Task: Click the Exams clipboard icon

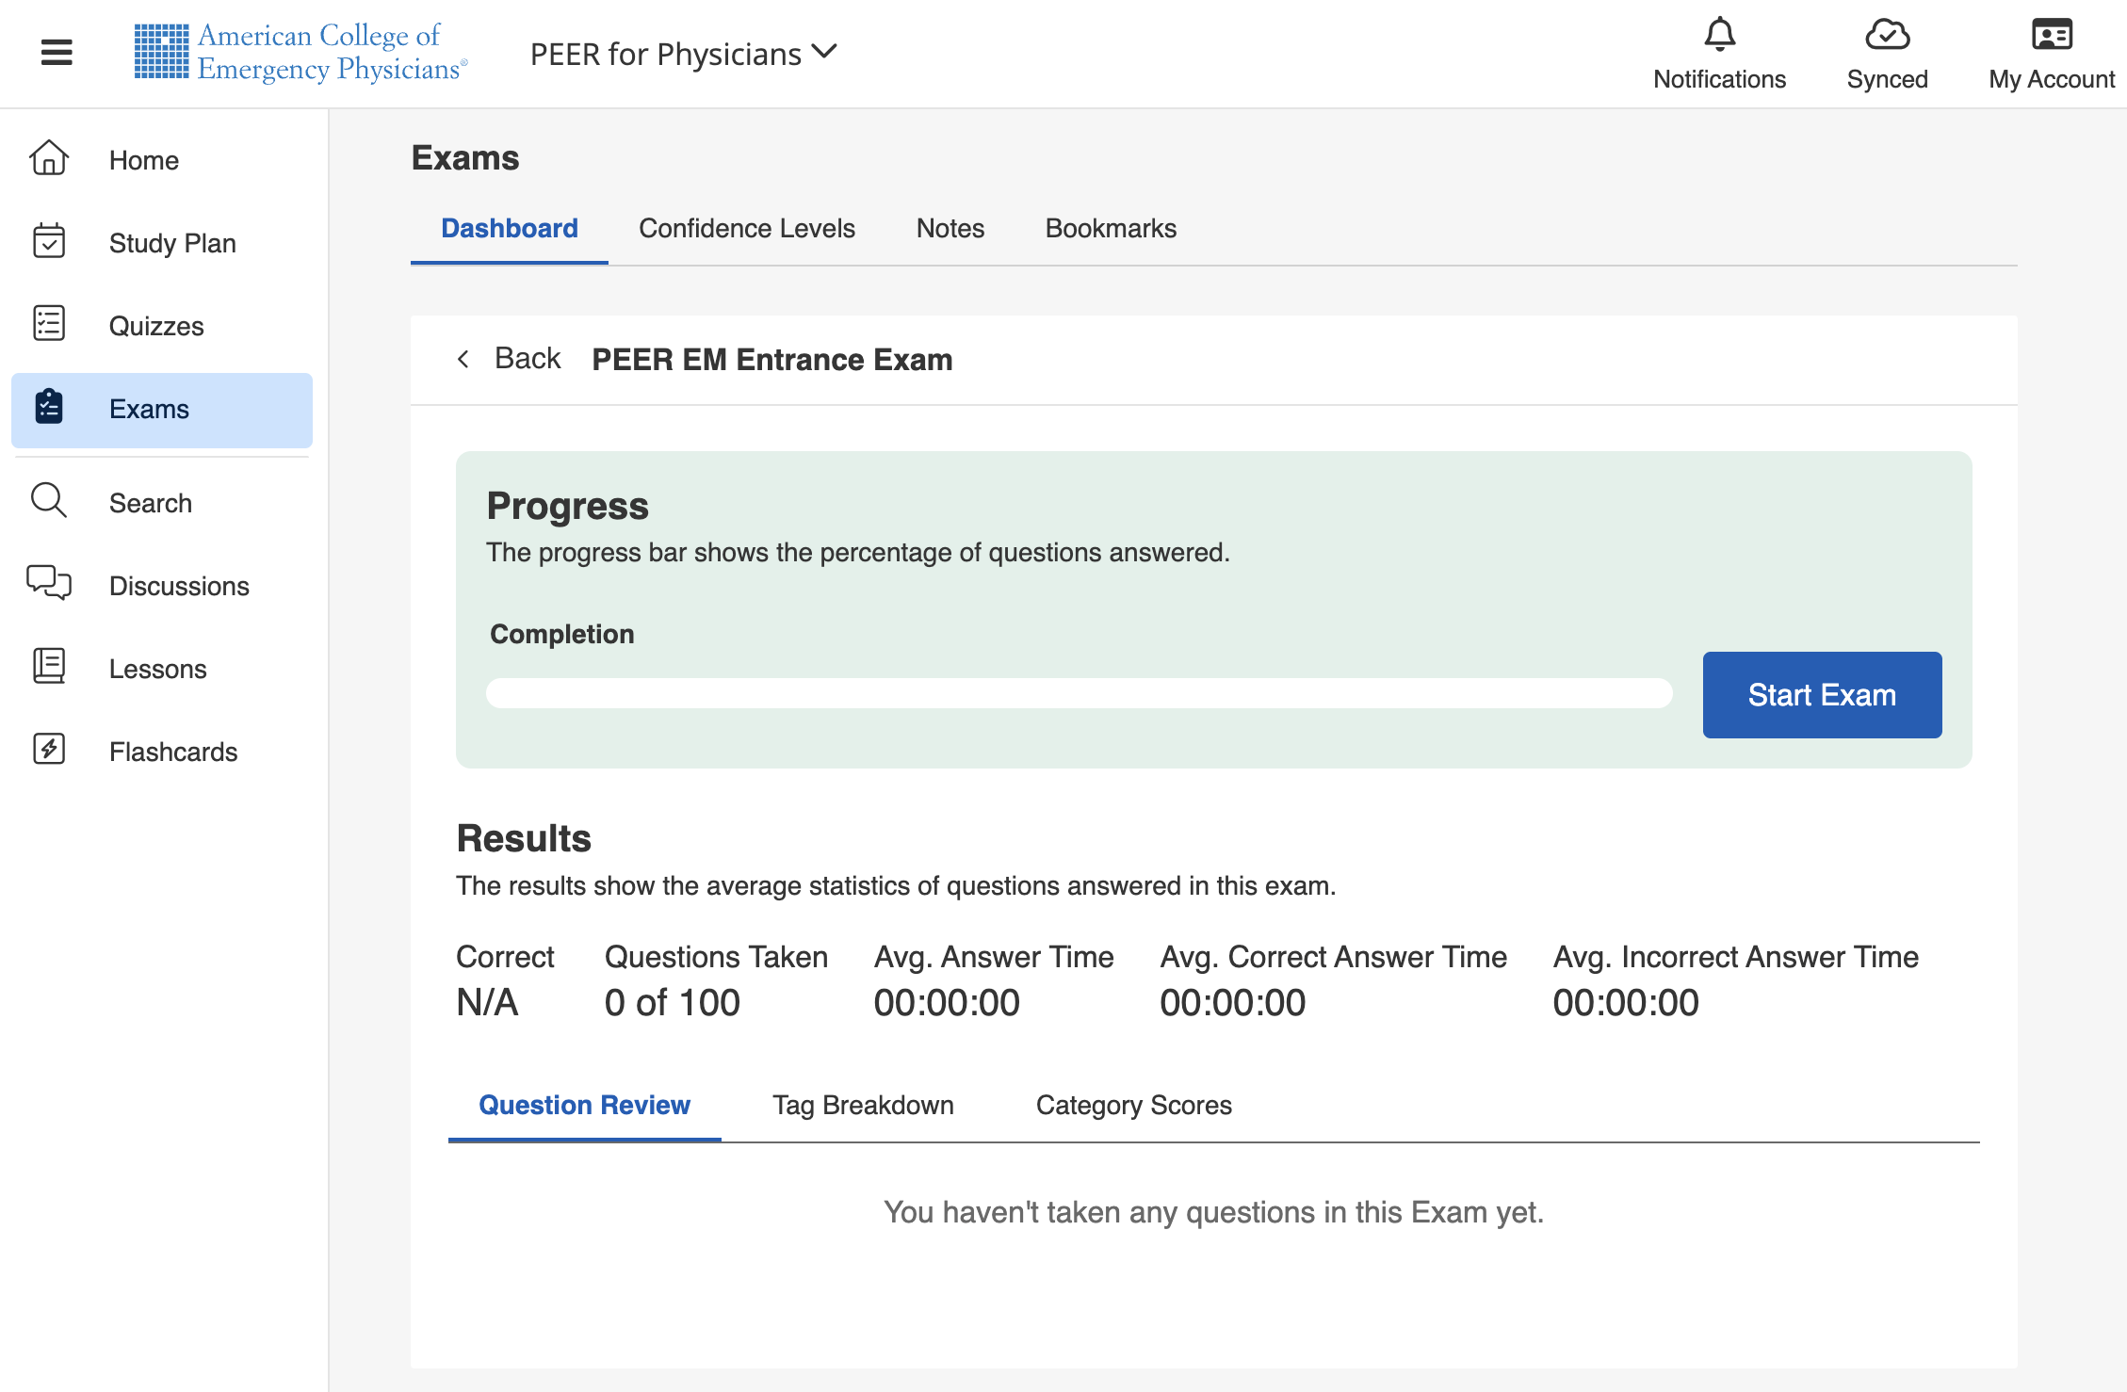Action: [x=49, y=407]
